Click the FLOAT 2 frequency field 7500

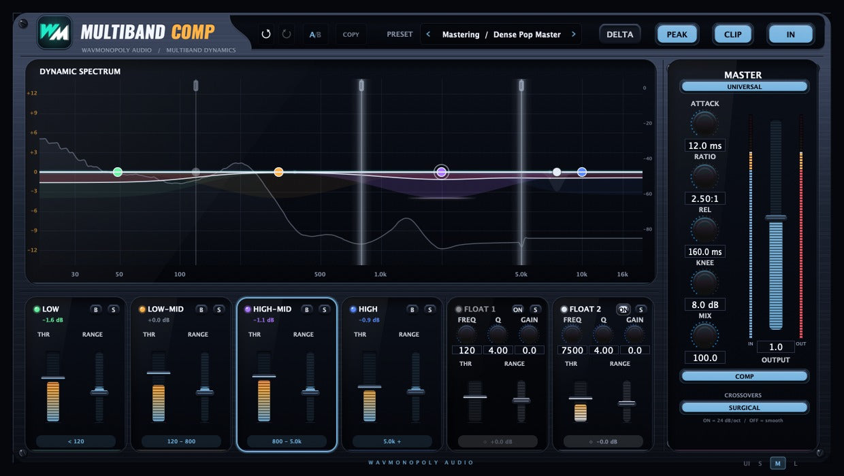tap(572, 350)
